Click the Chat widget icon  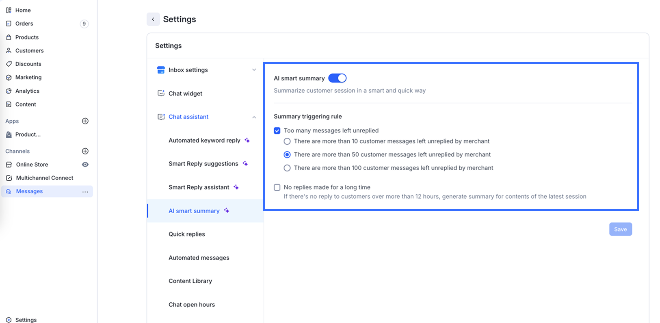point(161,93)
